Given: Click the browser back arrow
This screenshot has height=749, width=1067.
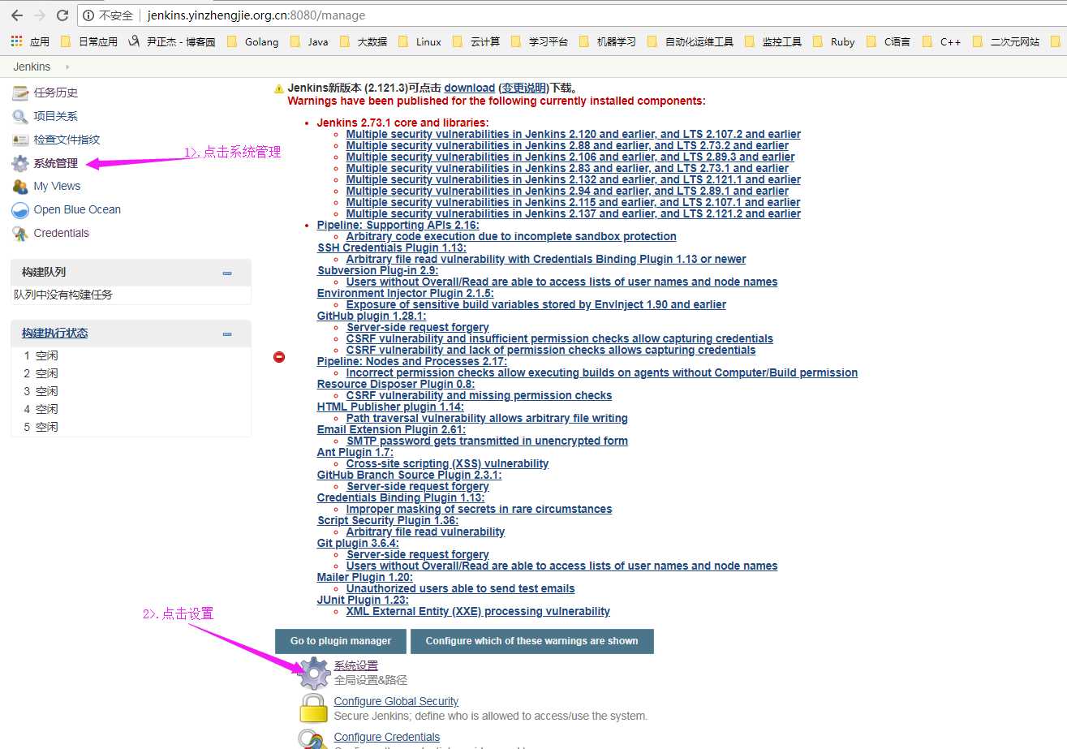Looking at the screenshot, I should tap(17, 15).
